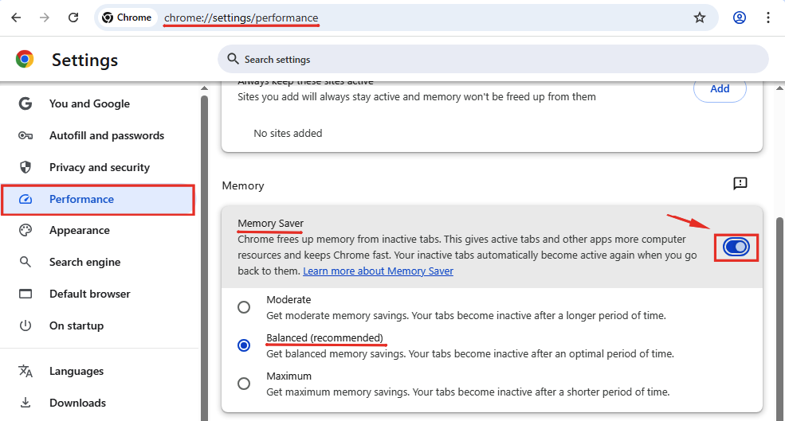
Task: Turn off the Memory Saver toggle
Action: click(736, 247)
